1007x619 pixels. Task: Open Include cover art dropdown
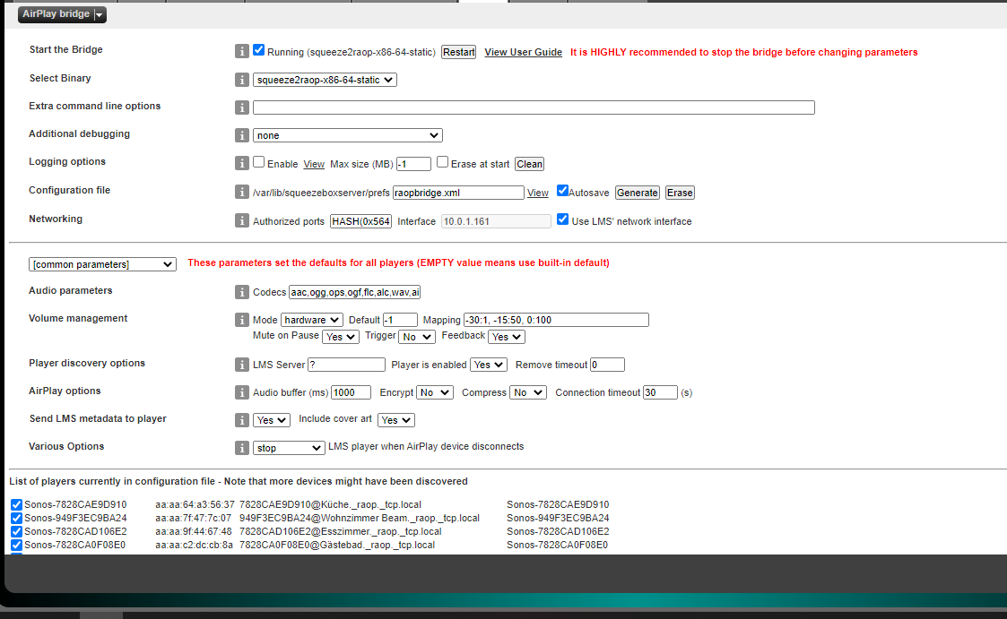(396, 420)
